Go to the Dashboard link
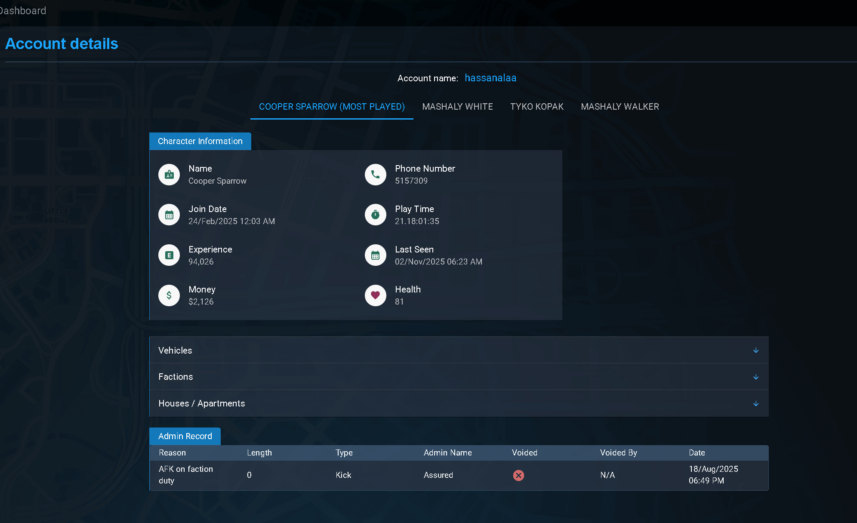 (22, 11)
